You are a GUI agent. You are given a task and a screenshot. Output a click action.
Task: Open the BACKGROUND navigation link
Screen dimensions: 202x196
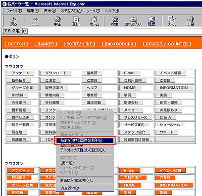[119, 44]
